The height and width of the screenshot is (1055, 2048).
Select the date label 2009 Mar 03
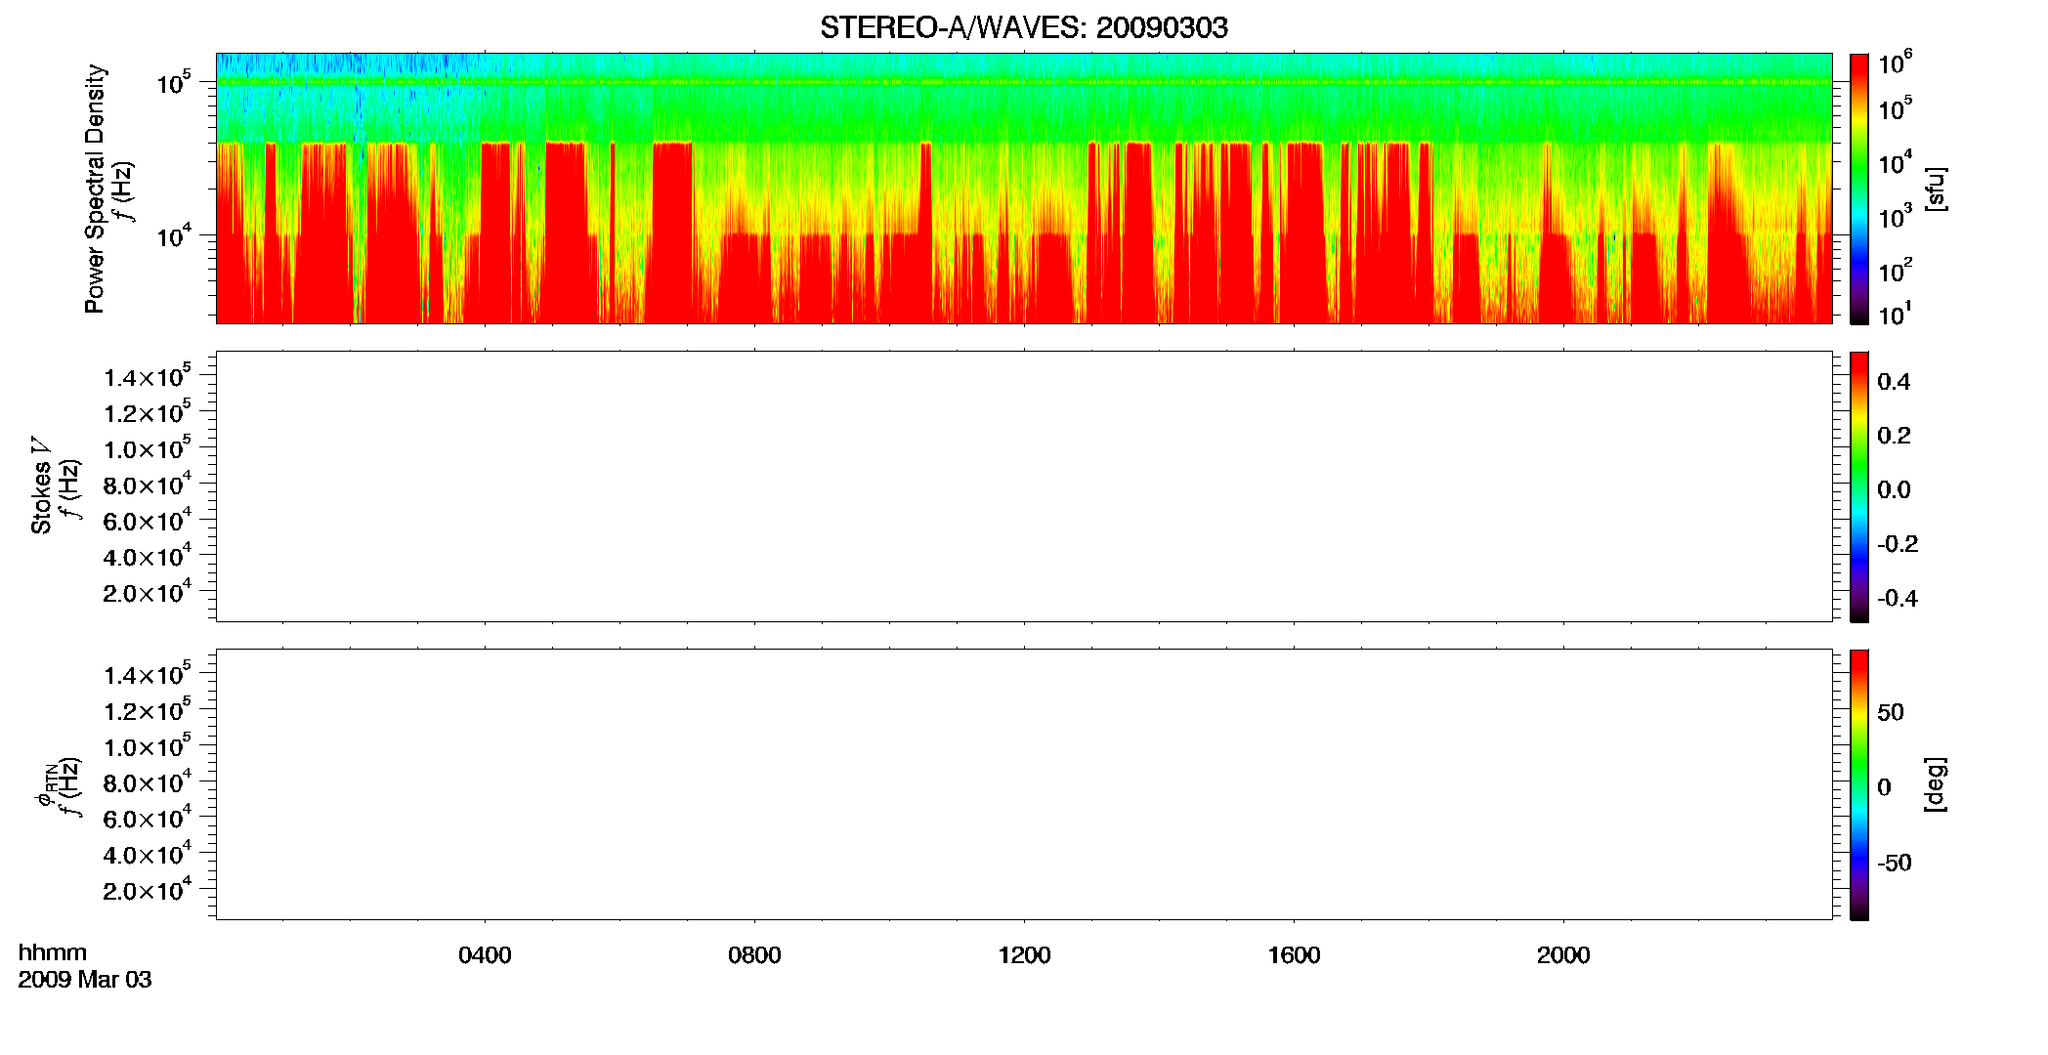pyautogui.click(x=85, y=980)
